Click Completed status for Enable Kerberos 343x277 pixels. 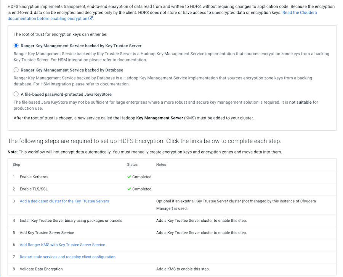tap(142, 177)
